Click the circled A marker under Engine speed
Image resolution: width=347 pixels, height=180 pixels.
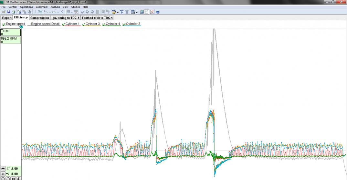click(x=21, y=27)
